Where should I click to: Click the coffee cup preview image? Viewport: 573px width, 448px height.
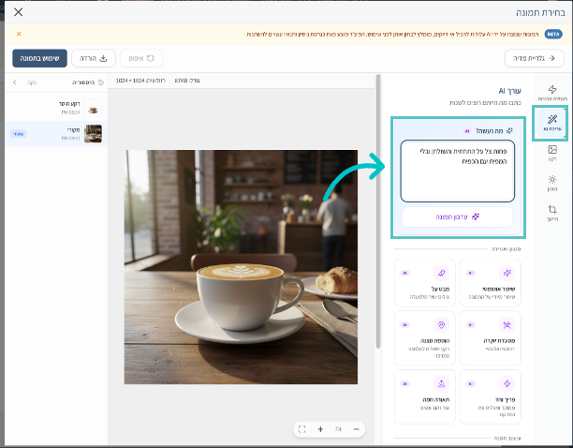(x=241, y=267)
